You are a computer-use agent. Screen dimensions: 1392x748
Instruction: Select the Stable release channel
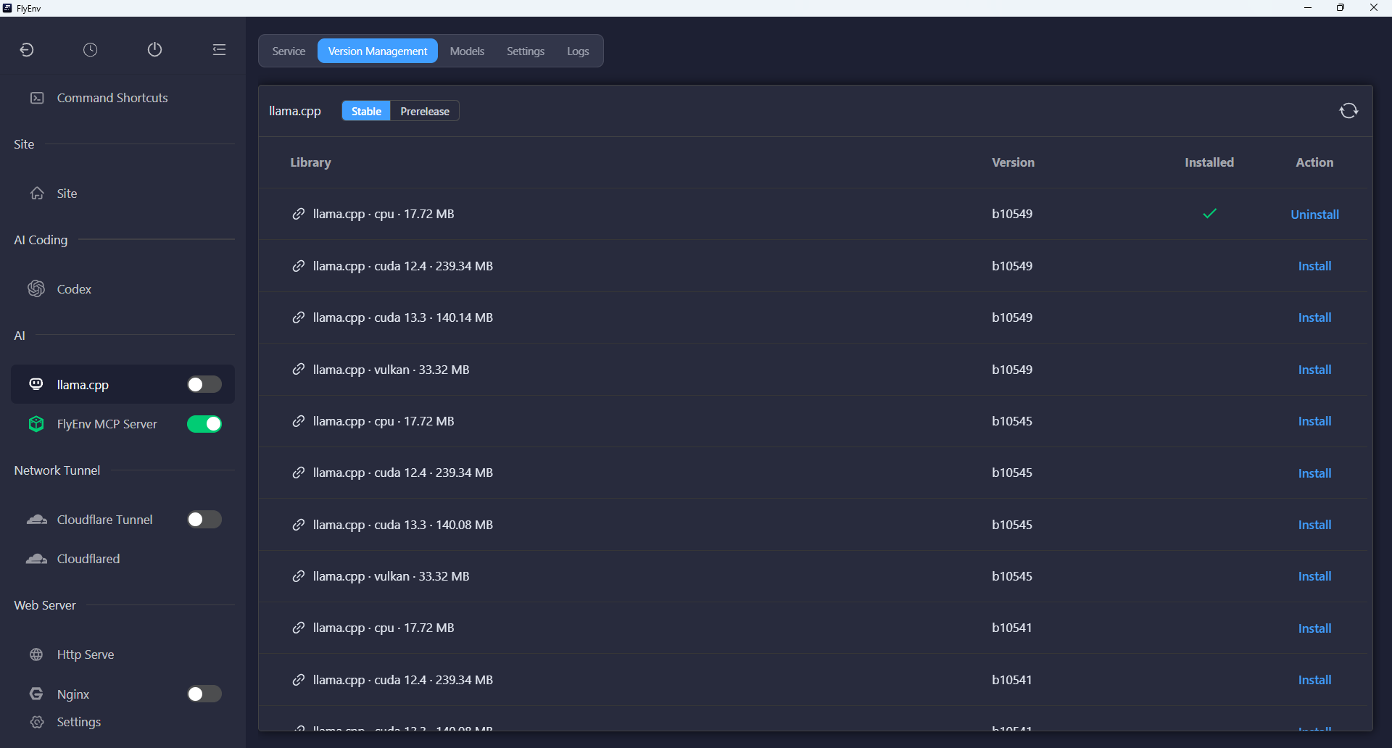tap(366, 111)
